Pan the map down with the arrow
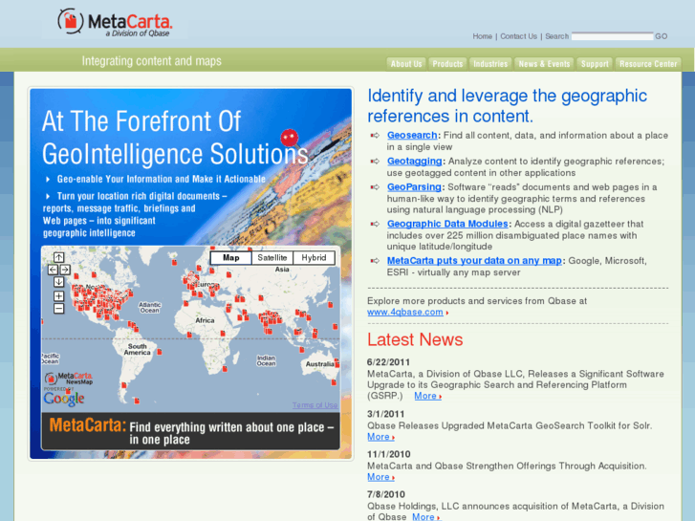 [59, 282]
